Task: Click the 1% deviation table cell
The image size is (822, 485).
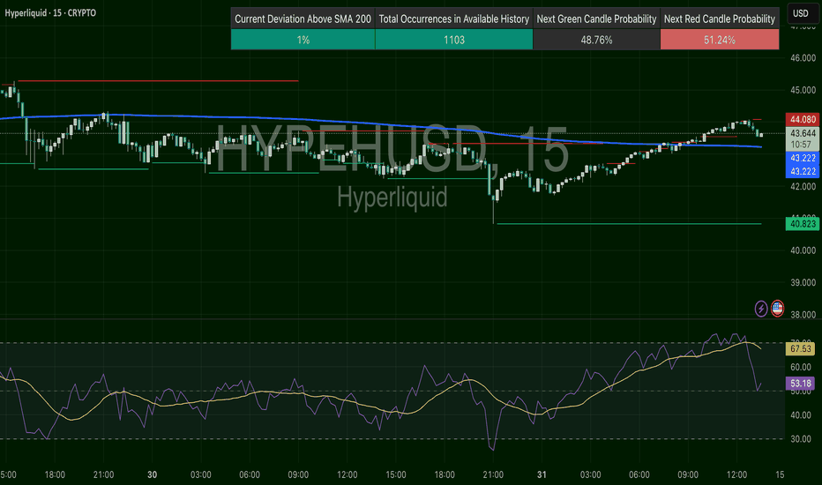Action: [303, 40]
